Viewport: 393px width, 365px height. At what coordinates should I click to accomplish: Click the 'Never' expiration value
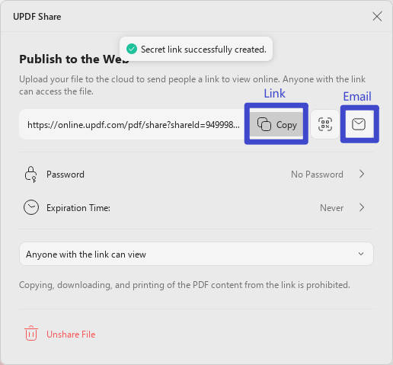(x=331, y=208)
